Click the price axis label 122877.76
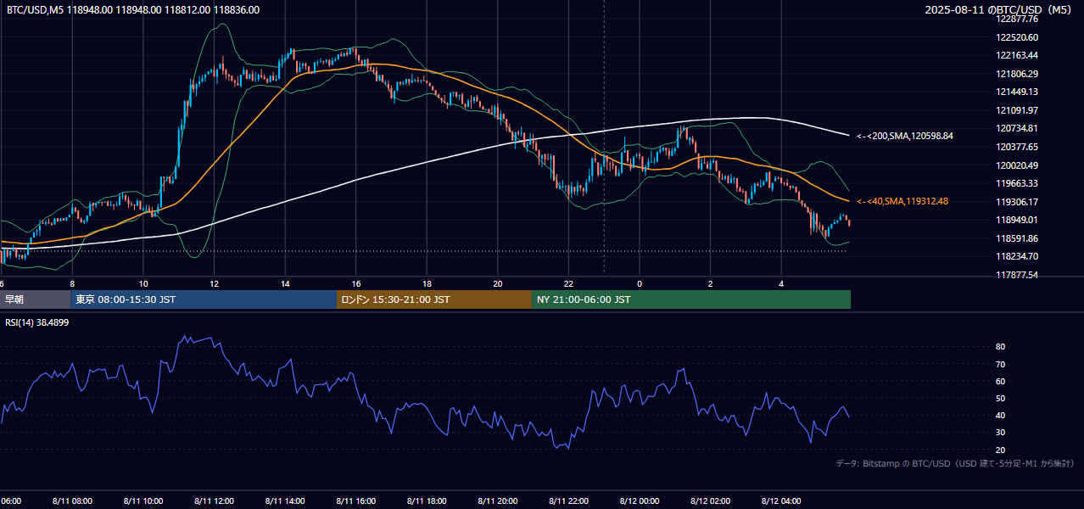The height and width of the screenshot is (509, 1084). (x=1017, y=19)
